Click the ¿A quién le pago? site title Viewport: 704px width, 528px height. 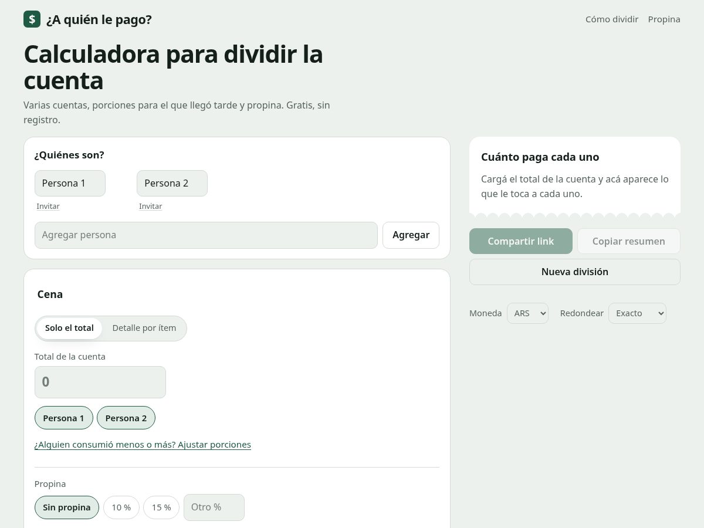99,19
